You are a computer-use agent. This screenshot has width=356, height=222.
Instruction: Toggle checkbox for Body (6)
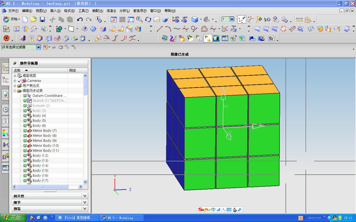(25, 126)
